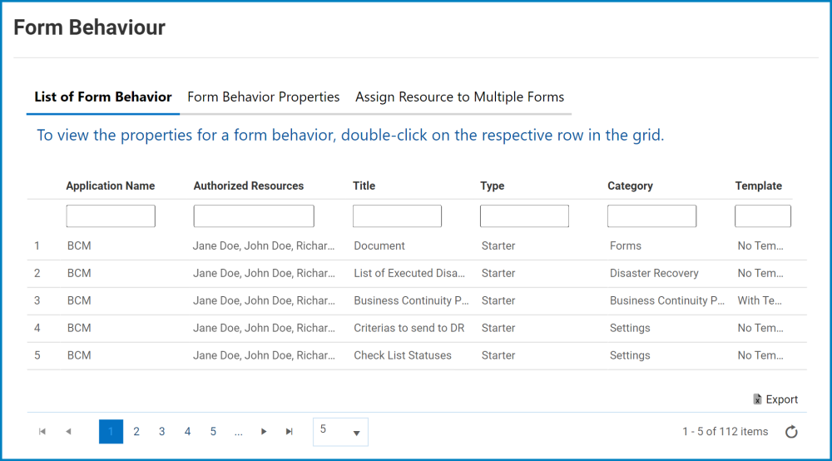
Task: Open the items-per-page dropdown arrow
Action: [357, 433]
